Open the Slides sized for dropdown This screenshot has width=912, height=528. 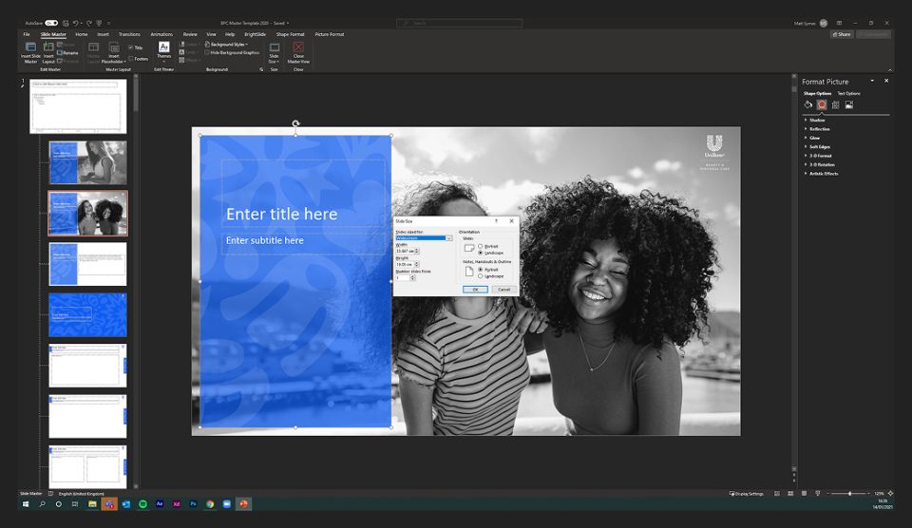click(x=448, y=237)
